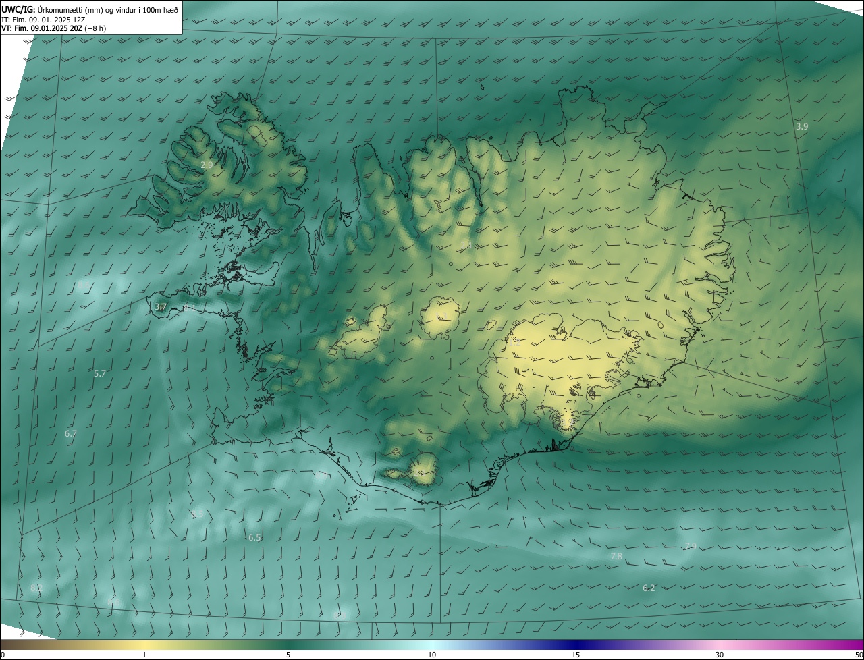Image resolution: width=864 pixels, height=660 pixels.
Task: Click the 8.2 value on the map
Action: (x=36, y=588)
